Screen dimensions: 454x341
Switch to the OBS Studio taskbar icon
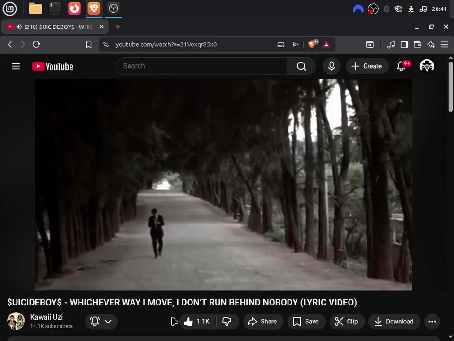113,9
